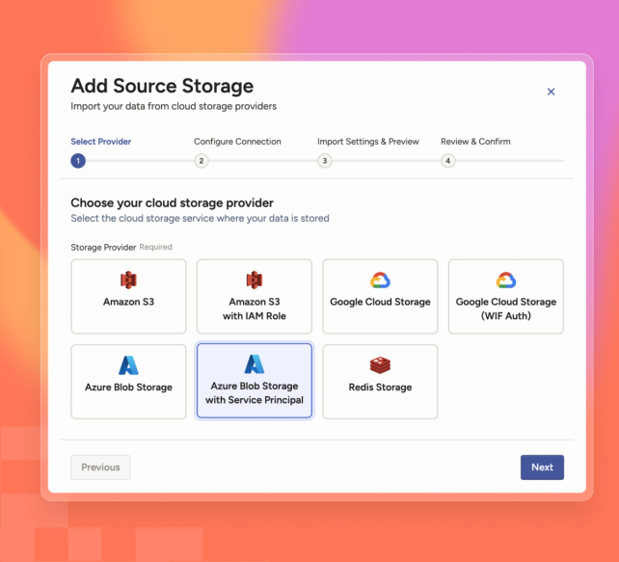This screenshot has height=562, width=619.
Task: Choose Amazon S3 with IAM Role card
Action: [x=255, y=296]
